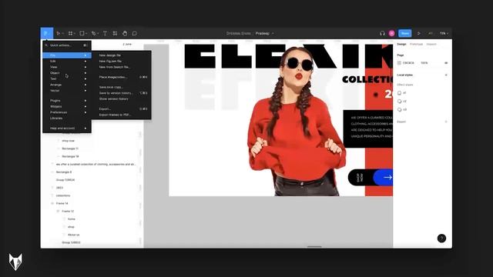Open the View submenu

[x=67, y=67]
